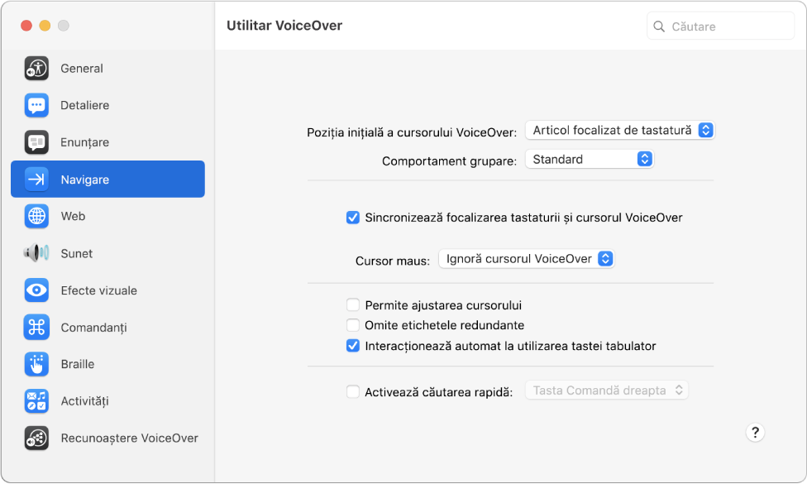Open the Poziția inițială a cursorului dropdown

[x=619, y=130]
